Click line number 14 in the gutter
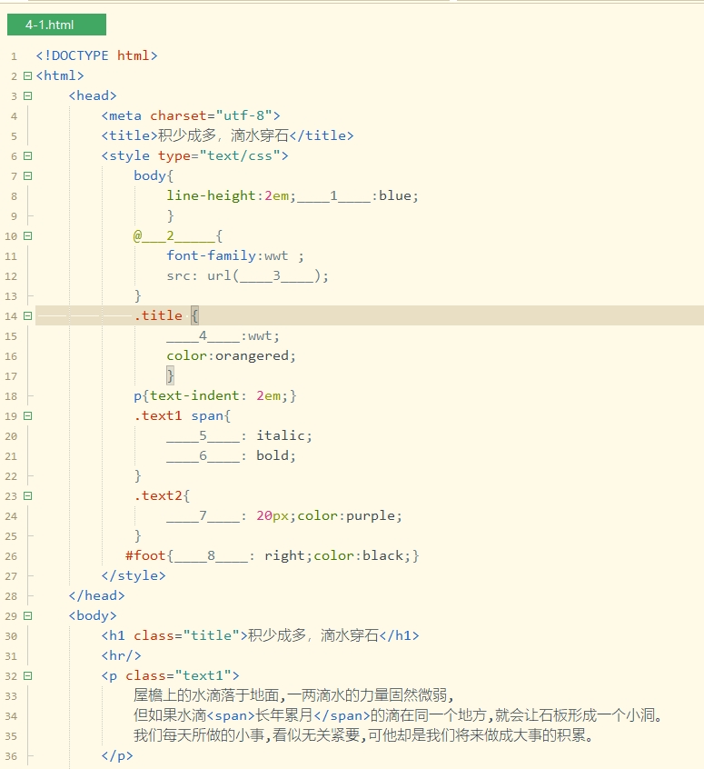Viewport: 704px width, 769px height. [12, 316]
